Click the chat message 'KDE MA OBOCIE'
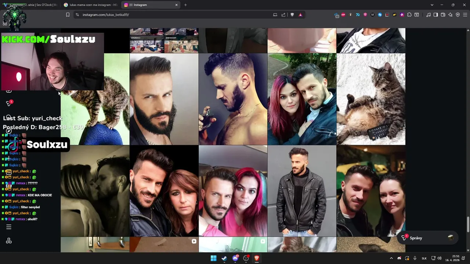 point(40,195)
